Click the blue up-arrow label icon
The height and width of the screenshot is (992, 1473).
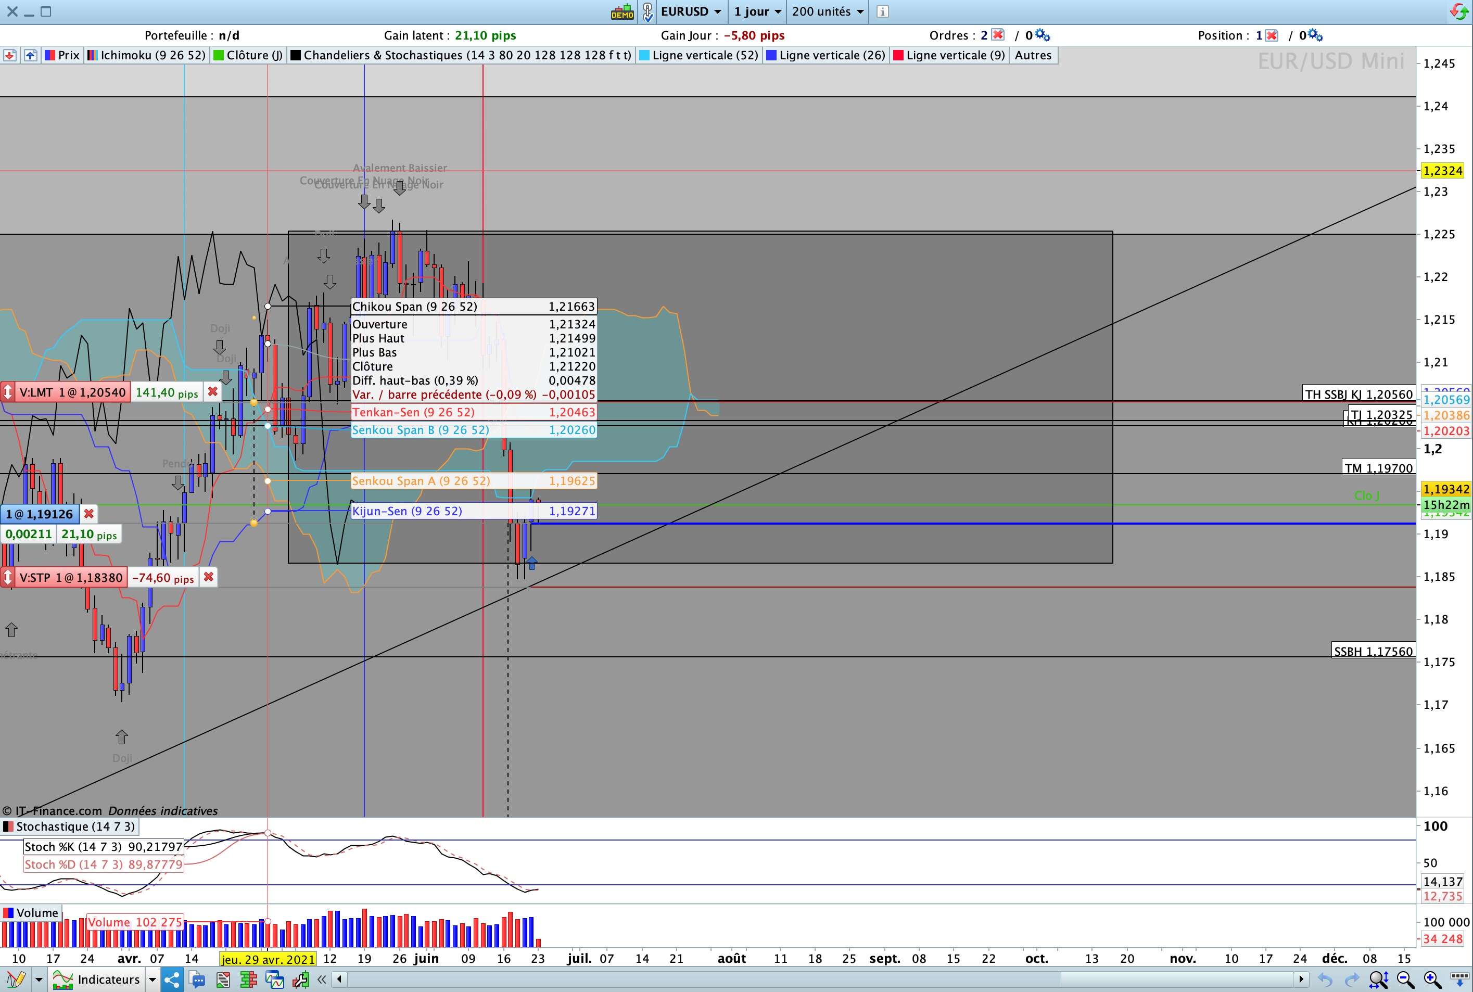pos(30,56)
